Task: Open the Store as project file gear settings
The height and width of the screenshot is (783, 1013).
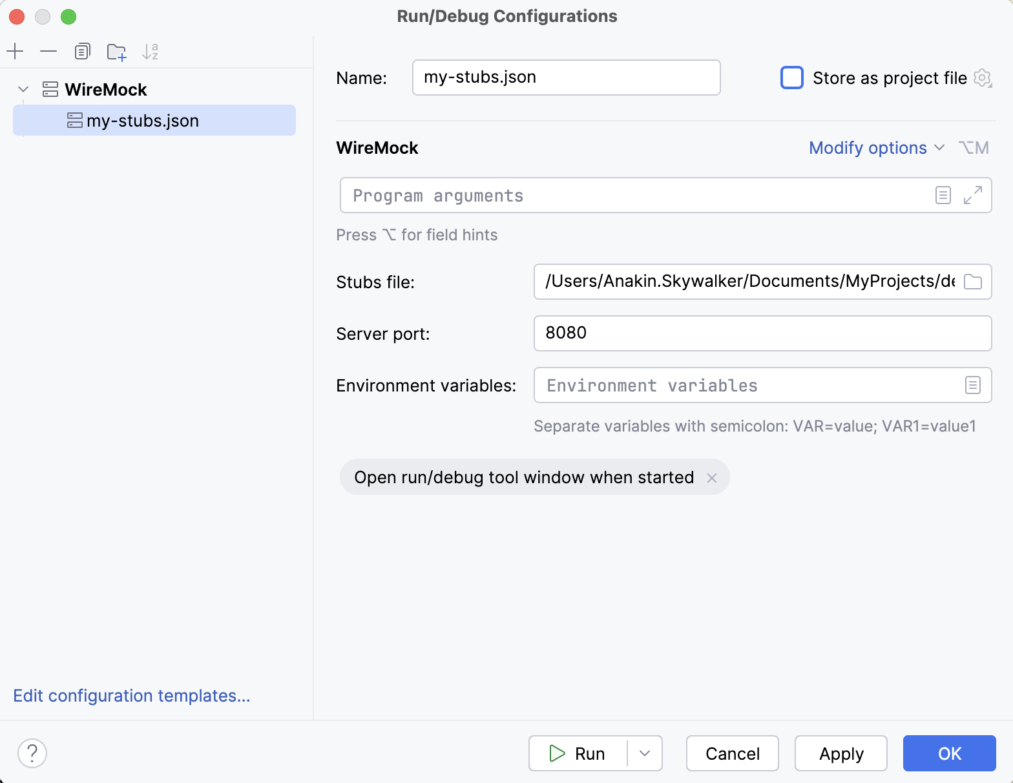Action: [982, 78]
